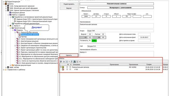Toggle K checkbox for # 00 row
Image resolution: width=170 pixels, height=96 pixels.
click(70, 69)
